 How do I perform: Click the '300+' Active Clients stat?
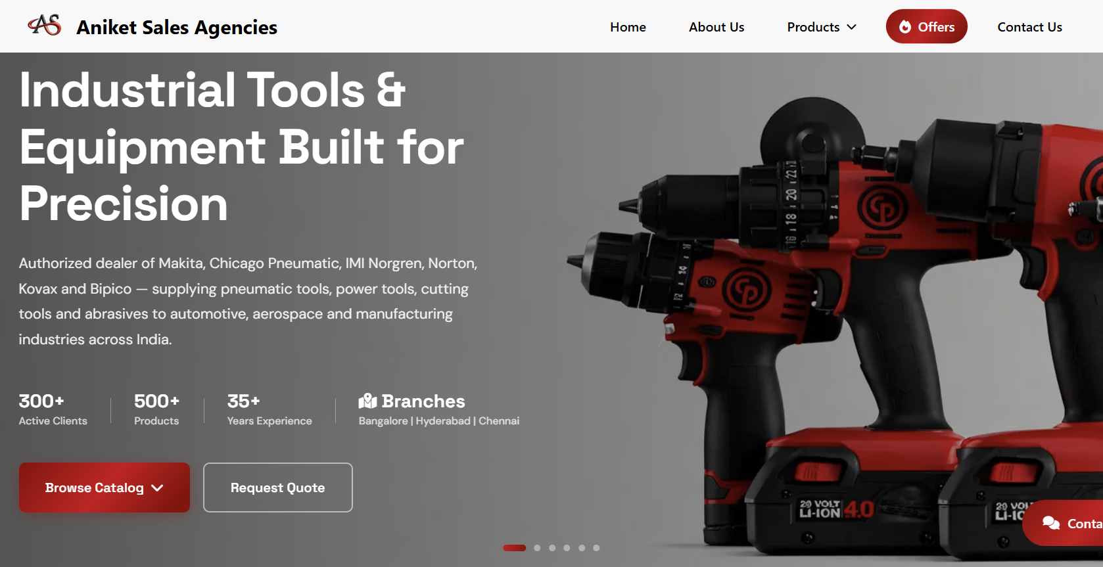[53, 410]
